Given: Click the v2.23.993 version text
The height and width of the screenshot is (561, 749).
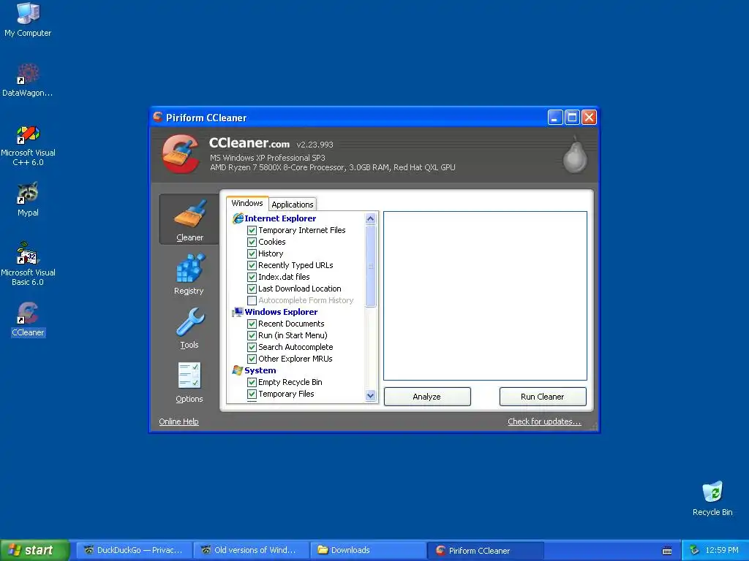Looking at the screenshot, I should [315, 145].
